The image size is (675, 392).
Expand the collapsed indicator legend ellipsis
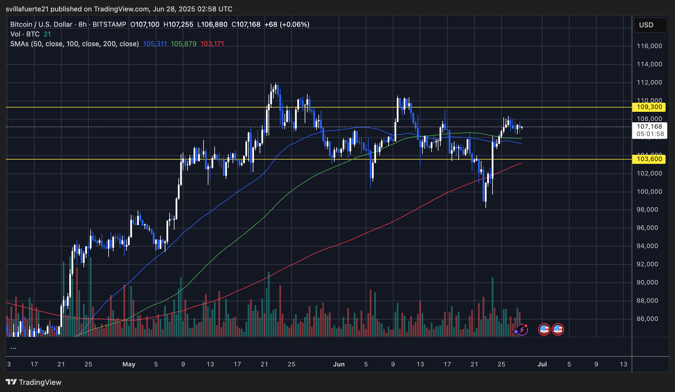tap(13, 348)
